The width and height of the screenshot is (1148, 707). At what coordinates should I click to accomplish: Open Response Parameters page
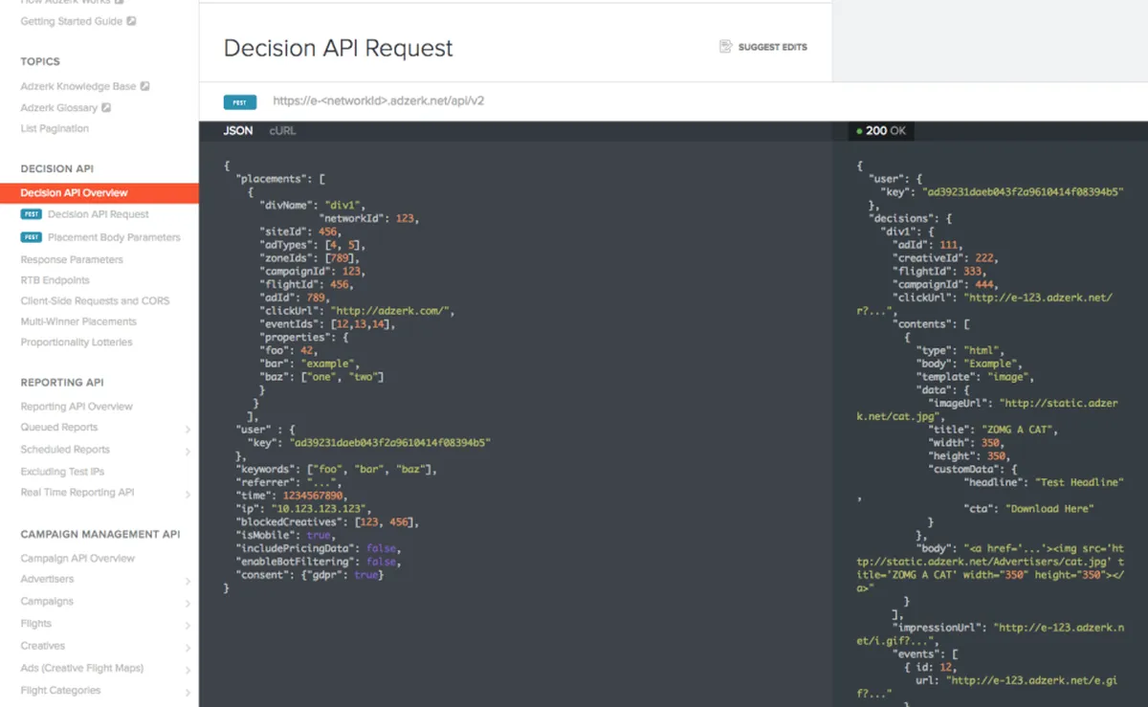point(72,259)
